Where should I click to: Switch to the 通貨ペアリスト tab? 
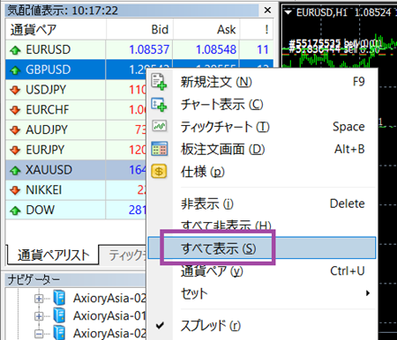(x=53, y=255)
